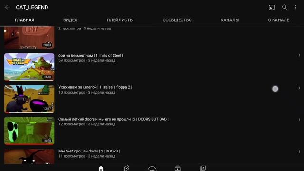Tap the create plus button
304x171 pixels.
(152, 169)
